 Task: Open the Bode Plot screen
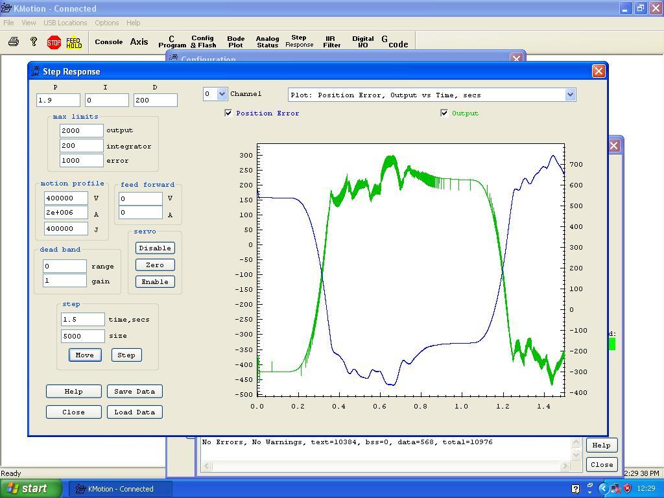[x=235, y=42]
